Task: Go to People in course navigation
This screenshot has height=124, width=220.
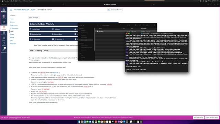Action: pos(12,38)
